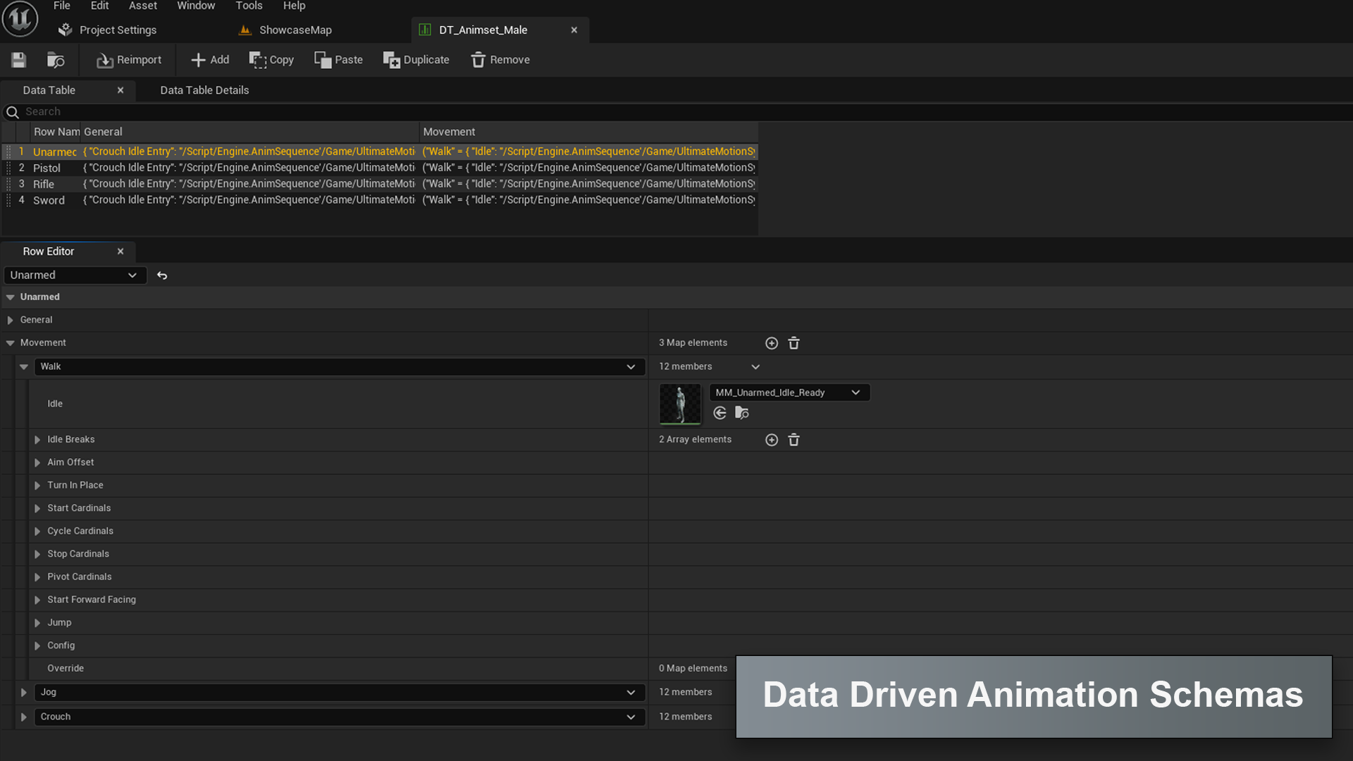Viewport: 1353px width, 761px height.
Task: Switch to Data Table Details tab
Action: click(204, 90)
